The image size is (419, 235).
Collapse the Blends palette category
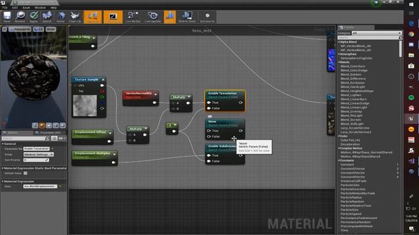[x=339, y=62]
